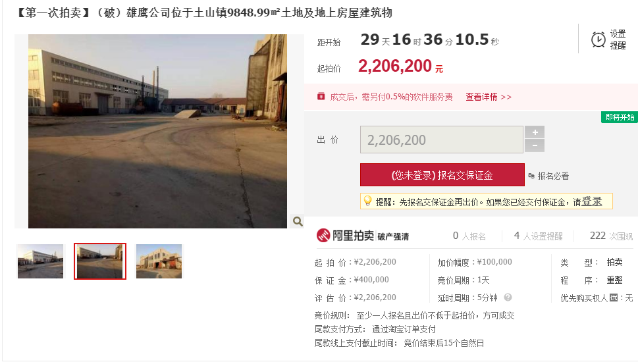Select the second highlighted yard thumbnail
Viewport: 638px width, 364px height.
pos(100,261)
